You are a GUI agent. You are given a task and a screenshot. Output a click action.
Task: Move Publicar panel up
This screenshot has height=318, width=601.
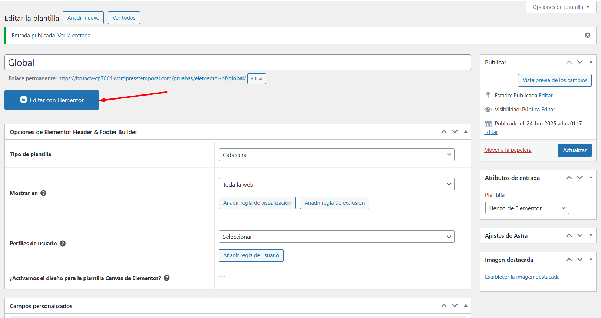coord(569,62)
